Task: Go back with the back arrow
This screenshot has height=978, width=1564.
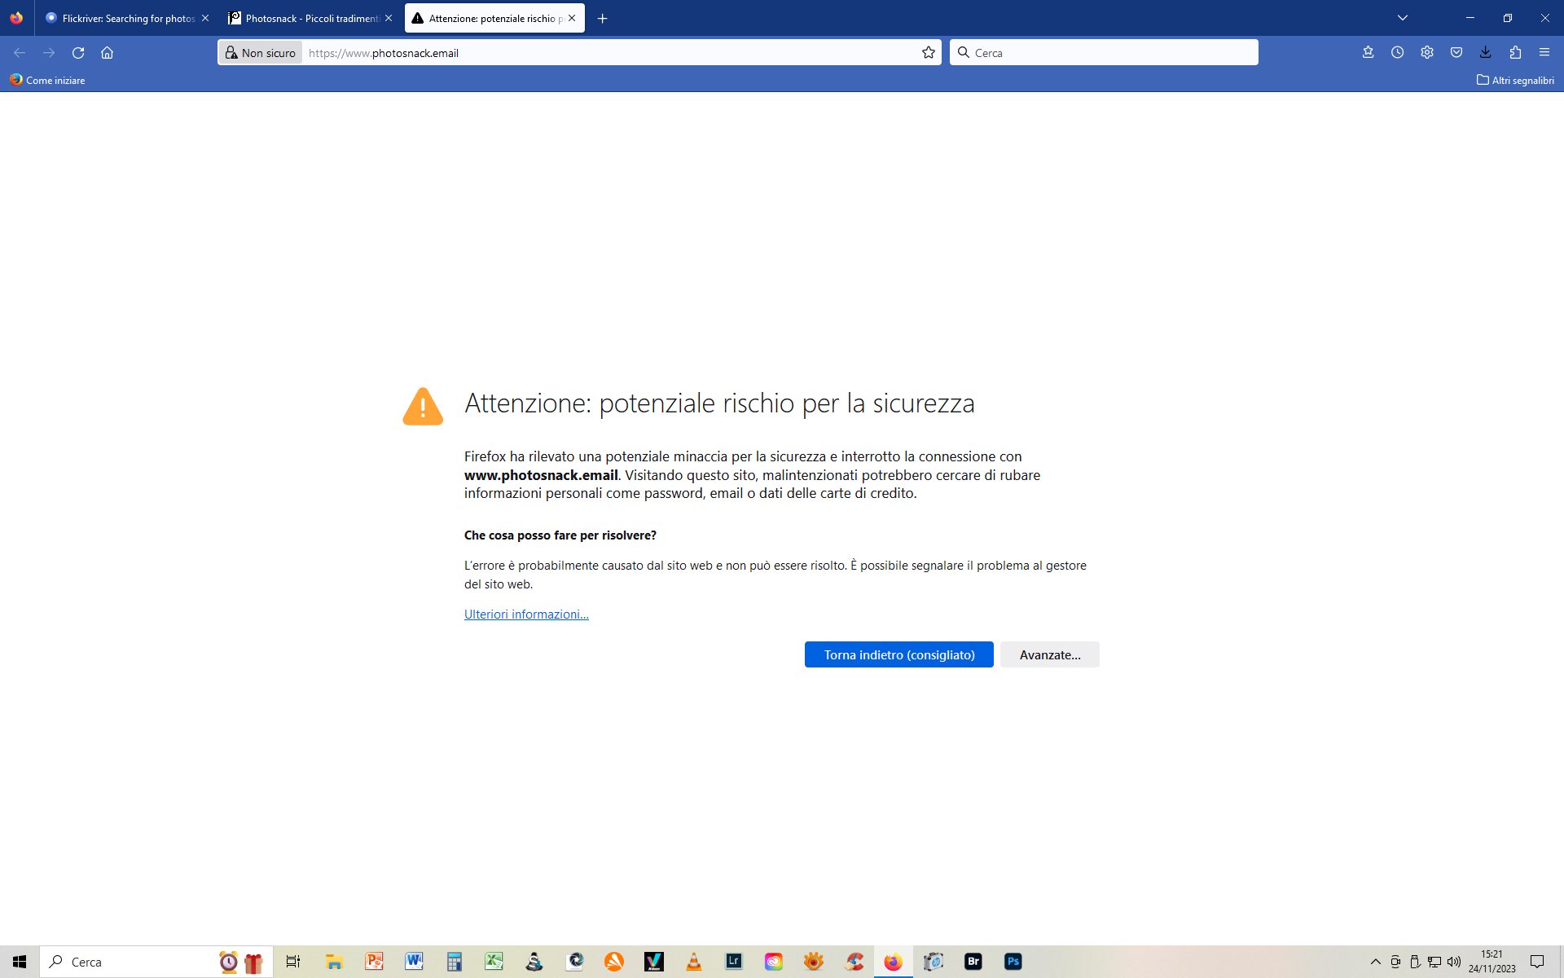Action: coord(20,52)
